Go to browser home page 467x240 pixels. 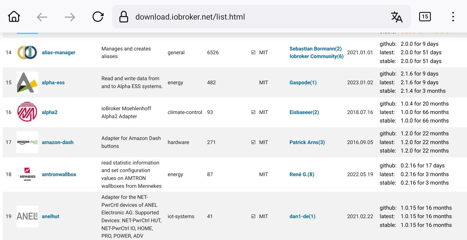[14, 17]
